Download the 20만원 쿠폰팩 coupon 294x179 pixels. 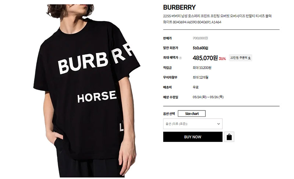(x=240, y=58)
